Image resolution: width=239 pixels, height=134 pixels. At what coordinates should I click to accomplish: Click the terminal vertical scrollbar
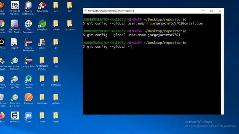pos(223,64)
